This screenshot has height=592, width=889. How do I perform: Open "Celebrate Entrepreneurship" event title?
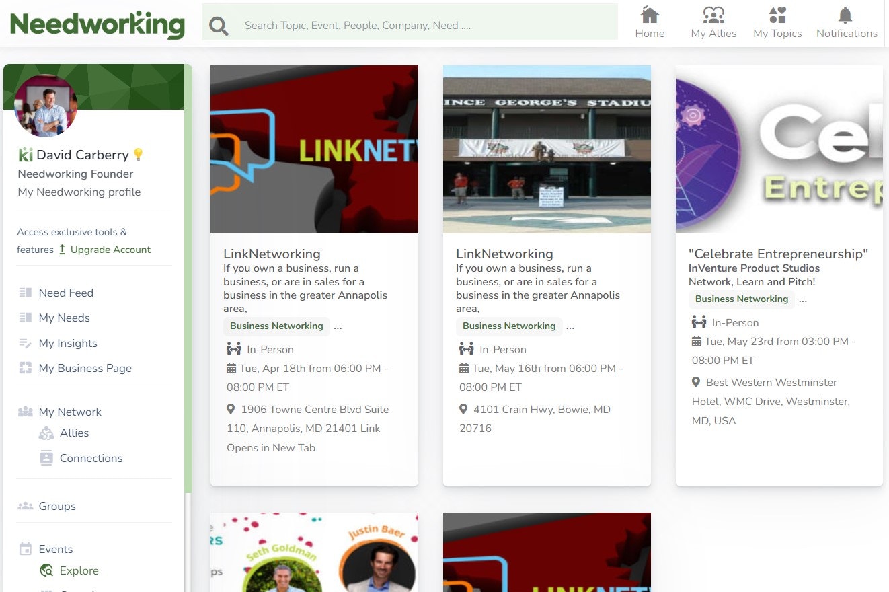[x=778, y=254]
